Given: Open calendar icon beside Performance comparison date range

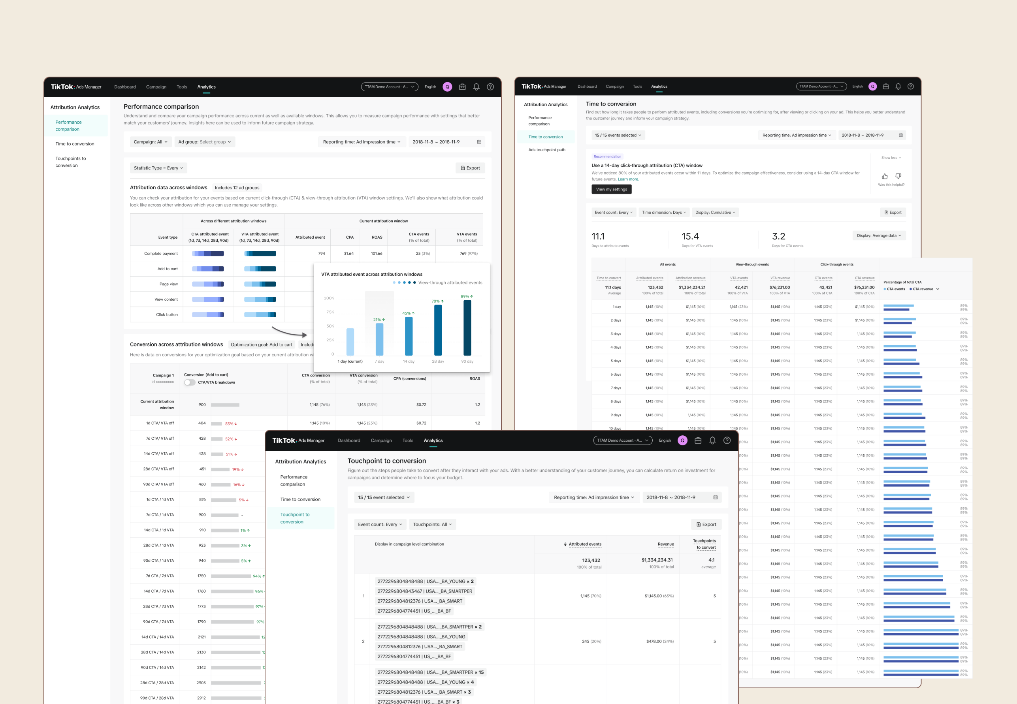Looking at the screenshot, I should (479, 142).
